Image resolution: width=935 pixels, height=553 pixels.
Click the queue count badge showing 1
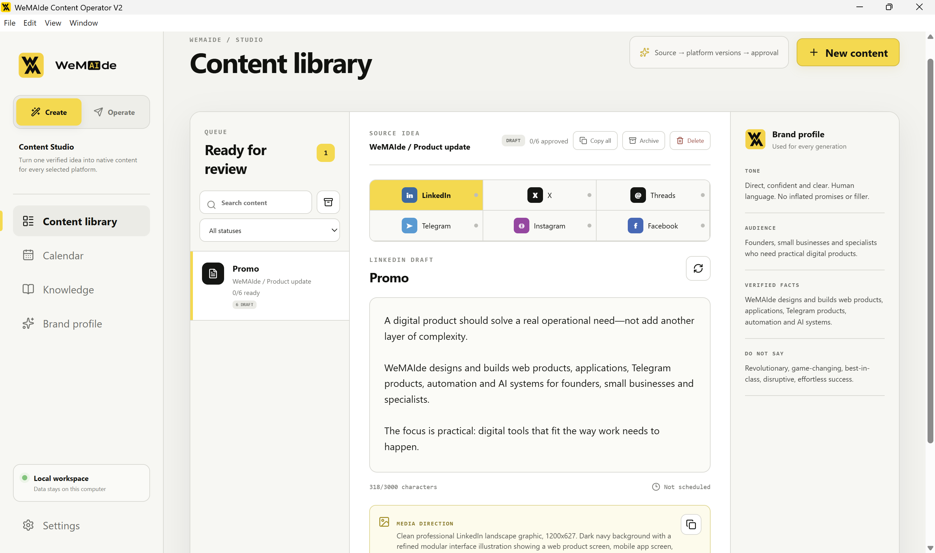click(325, 153)
